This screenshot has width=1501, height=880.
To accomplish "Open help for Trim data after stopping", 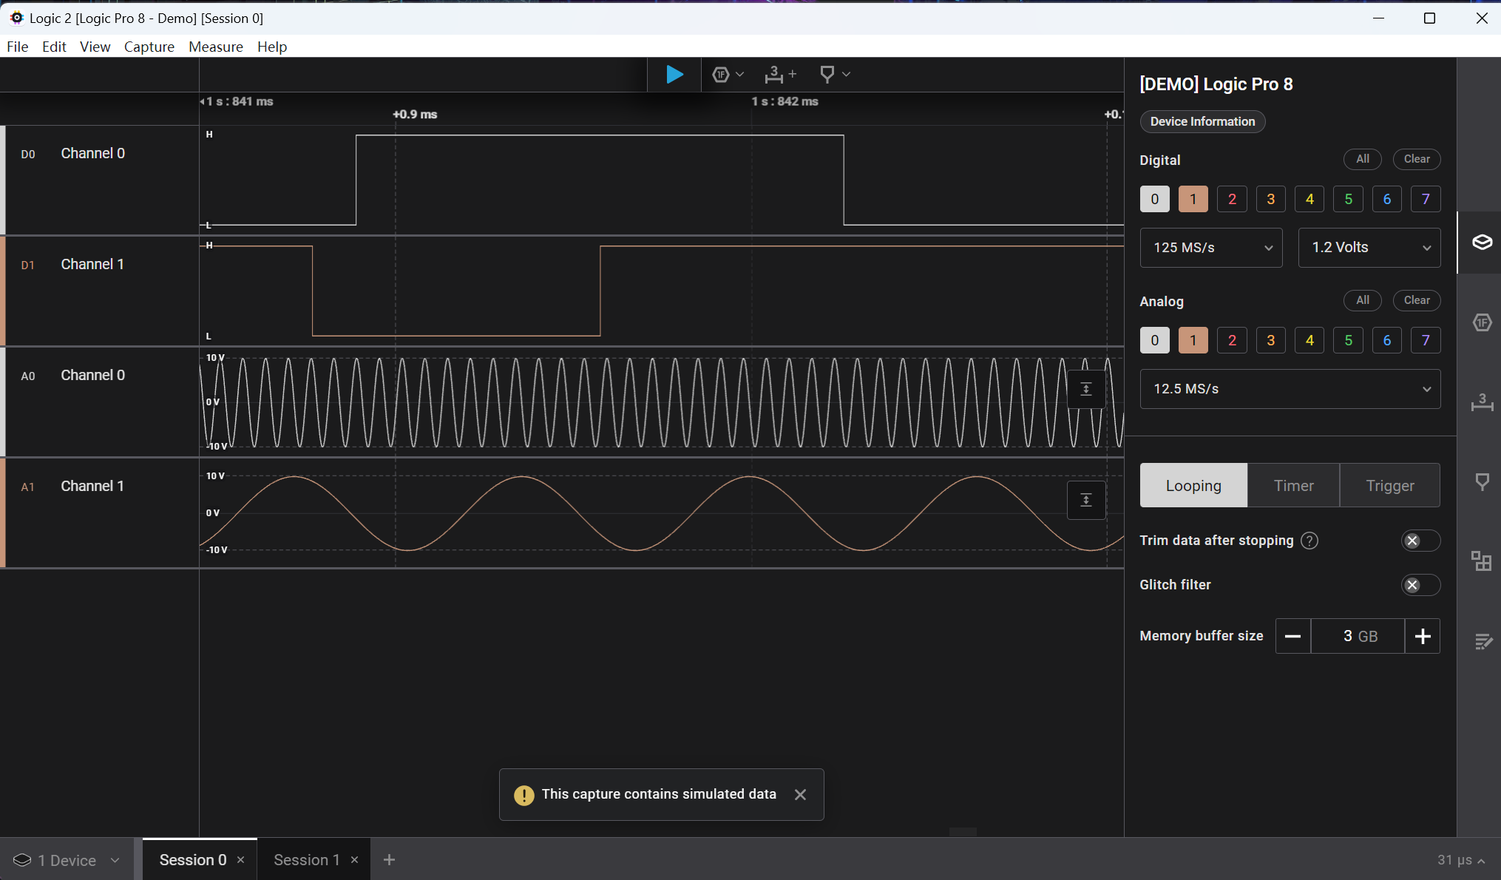I will coord(1309,541).
